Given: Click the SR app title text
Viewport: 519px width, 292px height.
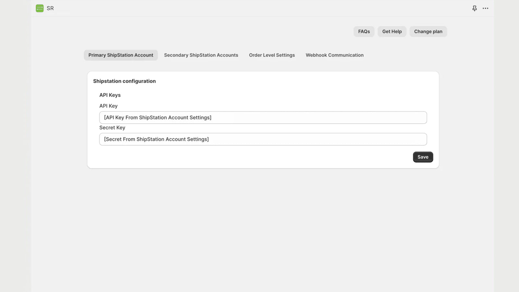Looking at the screenshot, I should 50,8.
